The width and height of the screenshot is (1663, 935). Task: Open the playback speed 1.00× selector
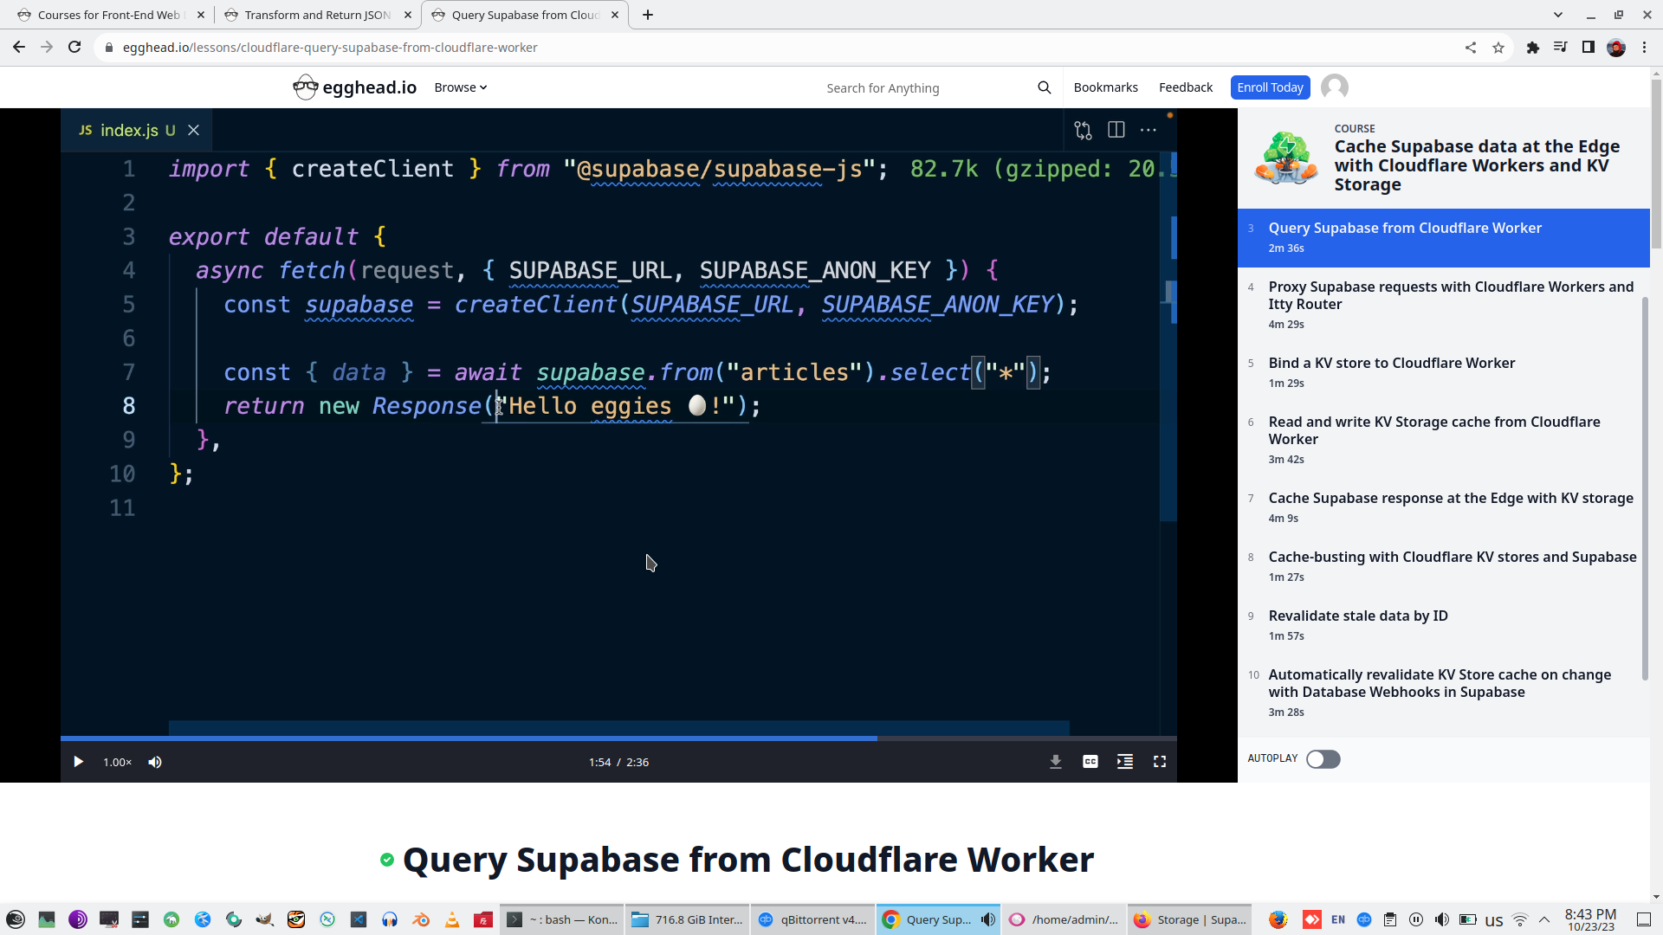[117, 762]
